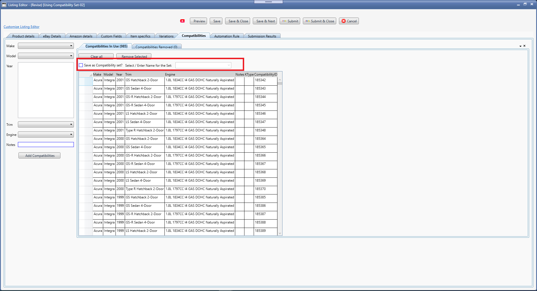
Task: Click Trim cell in row 185346
Action: click(145, 115)
